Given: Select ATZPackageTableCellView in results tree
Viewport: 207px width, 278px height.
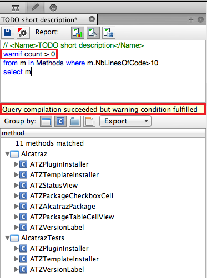Looking at the screenshot, I should [72, 217].
